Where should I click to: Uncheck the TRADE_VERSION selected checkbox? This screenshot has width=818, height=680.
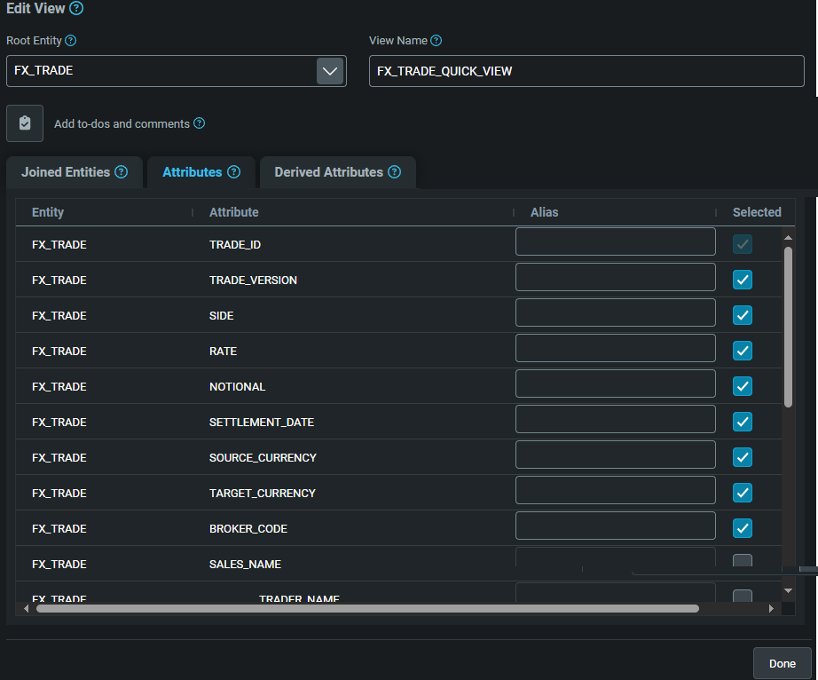[743, 280]
